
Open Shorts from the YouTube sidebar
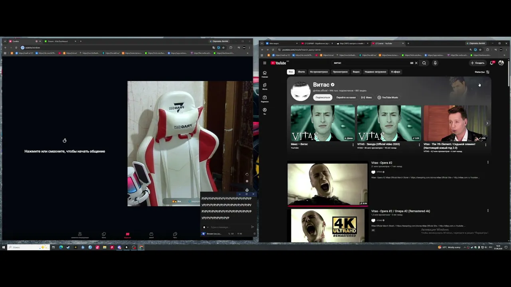tap(265, 86)
